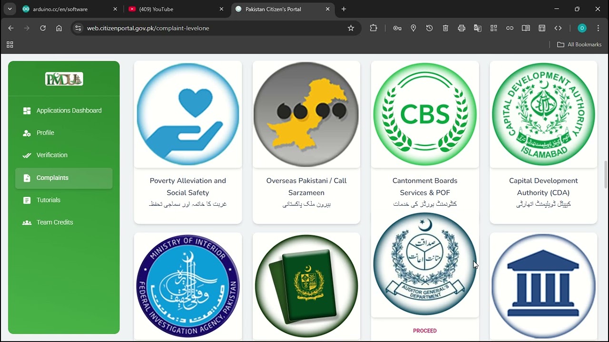Bookmark this page with the star
This screenshot has height=342, width=609.
351,28
